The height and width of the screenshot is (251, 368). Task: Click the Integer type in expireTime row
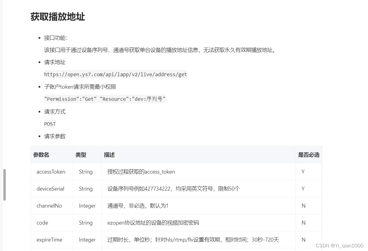(87, 240)
